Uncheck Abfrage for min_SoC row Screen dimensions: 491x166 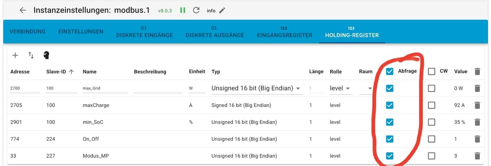tap(390, 122)
